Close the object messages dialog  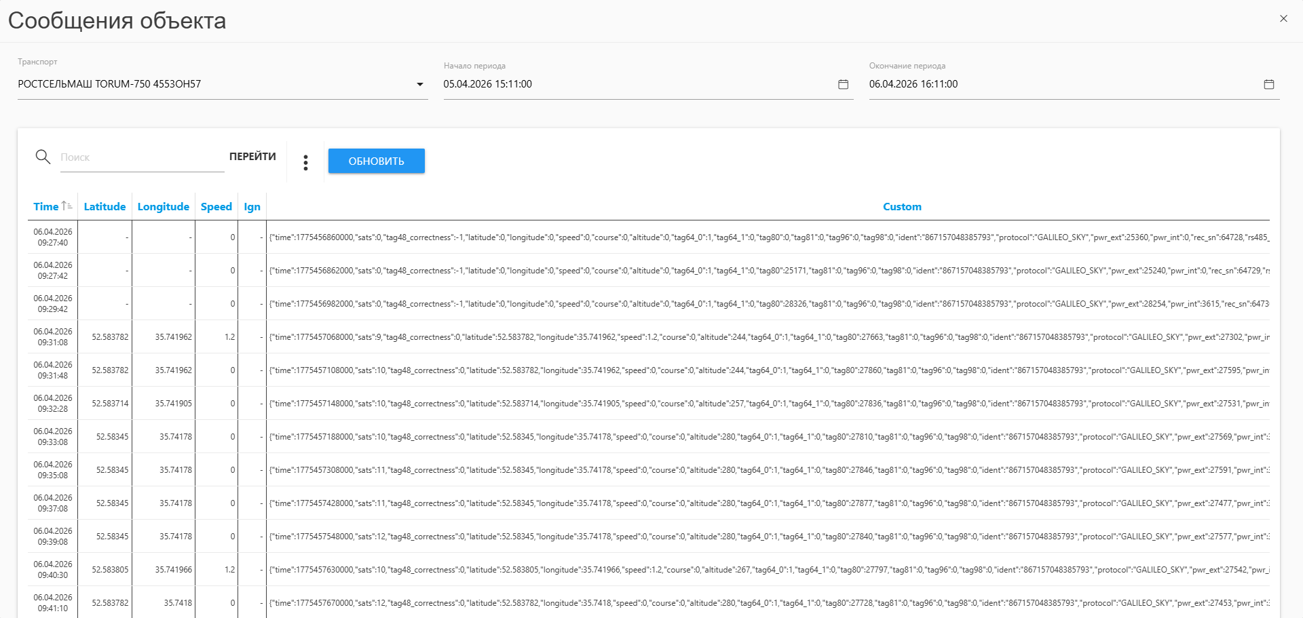click(x=1283, y=19)
